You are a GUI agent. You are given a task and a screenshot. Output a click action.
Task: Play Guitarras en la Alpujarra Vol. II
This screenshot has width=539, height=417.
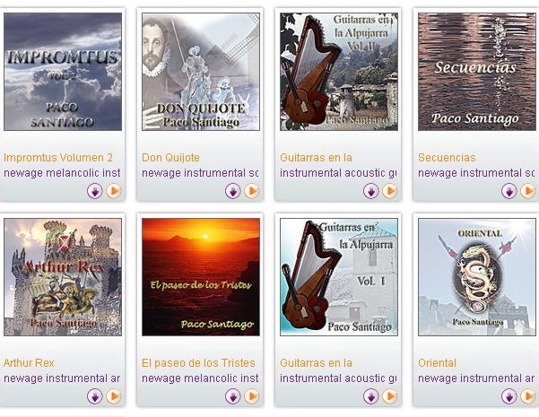click(x=390, y=191)
